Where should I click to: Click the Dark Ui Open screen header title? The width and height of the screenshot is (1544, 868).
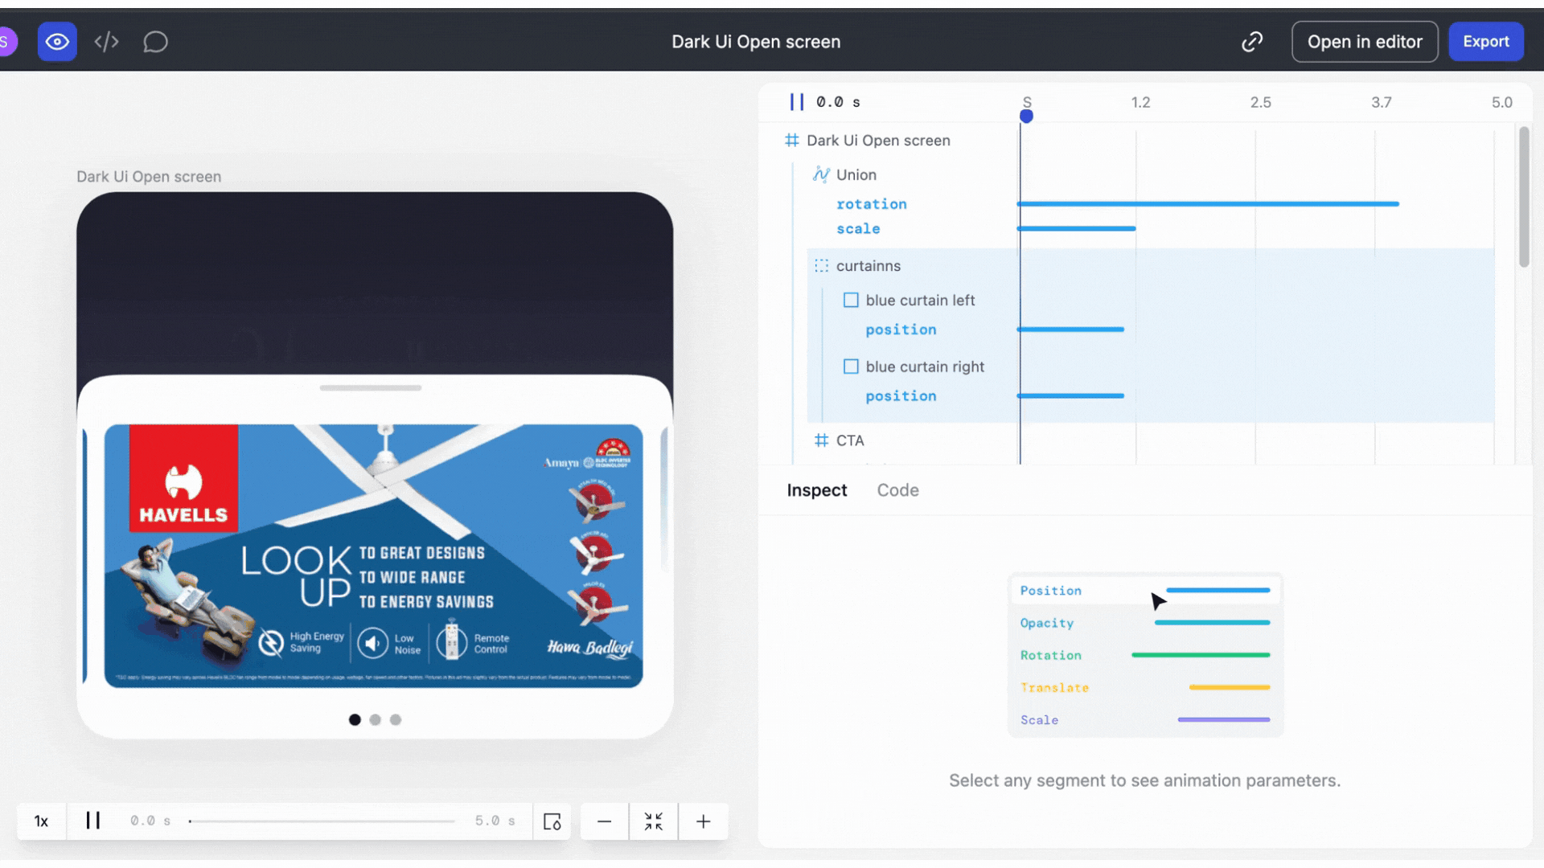pos(756,42)
